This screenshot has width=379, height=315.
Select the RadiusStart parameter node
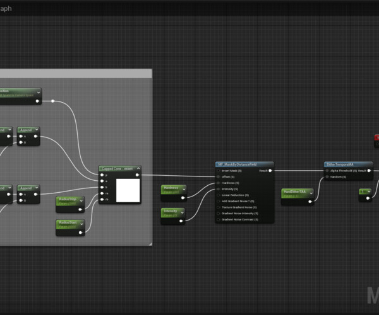68,223
